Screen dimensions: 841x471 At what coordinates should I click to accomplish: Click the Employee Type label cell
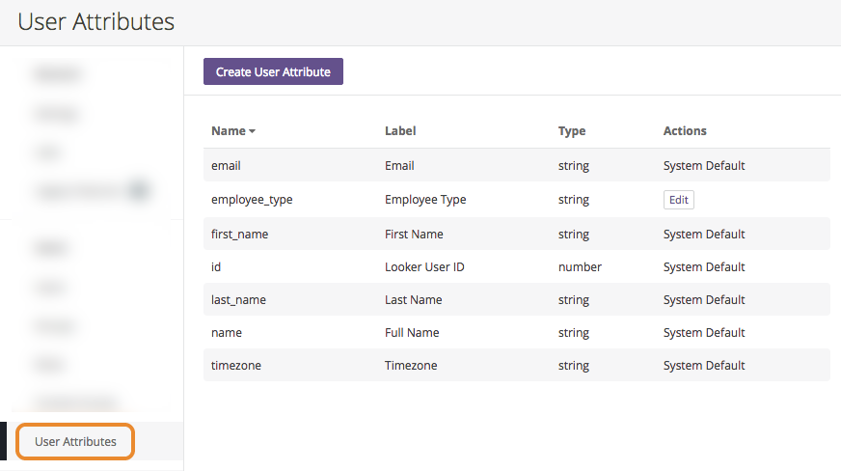pyautogui.click(x=425, y=200)
